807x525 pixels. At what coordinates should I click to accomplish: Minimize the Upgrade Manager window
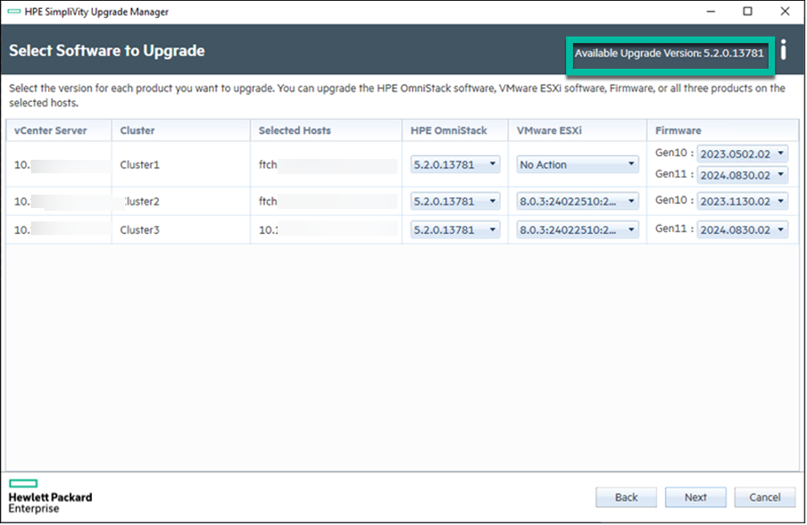click(x=711, y=12)
